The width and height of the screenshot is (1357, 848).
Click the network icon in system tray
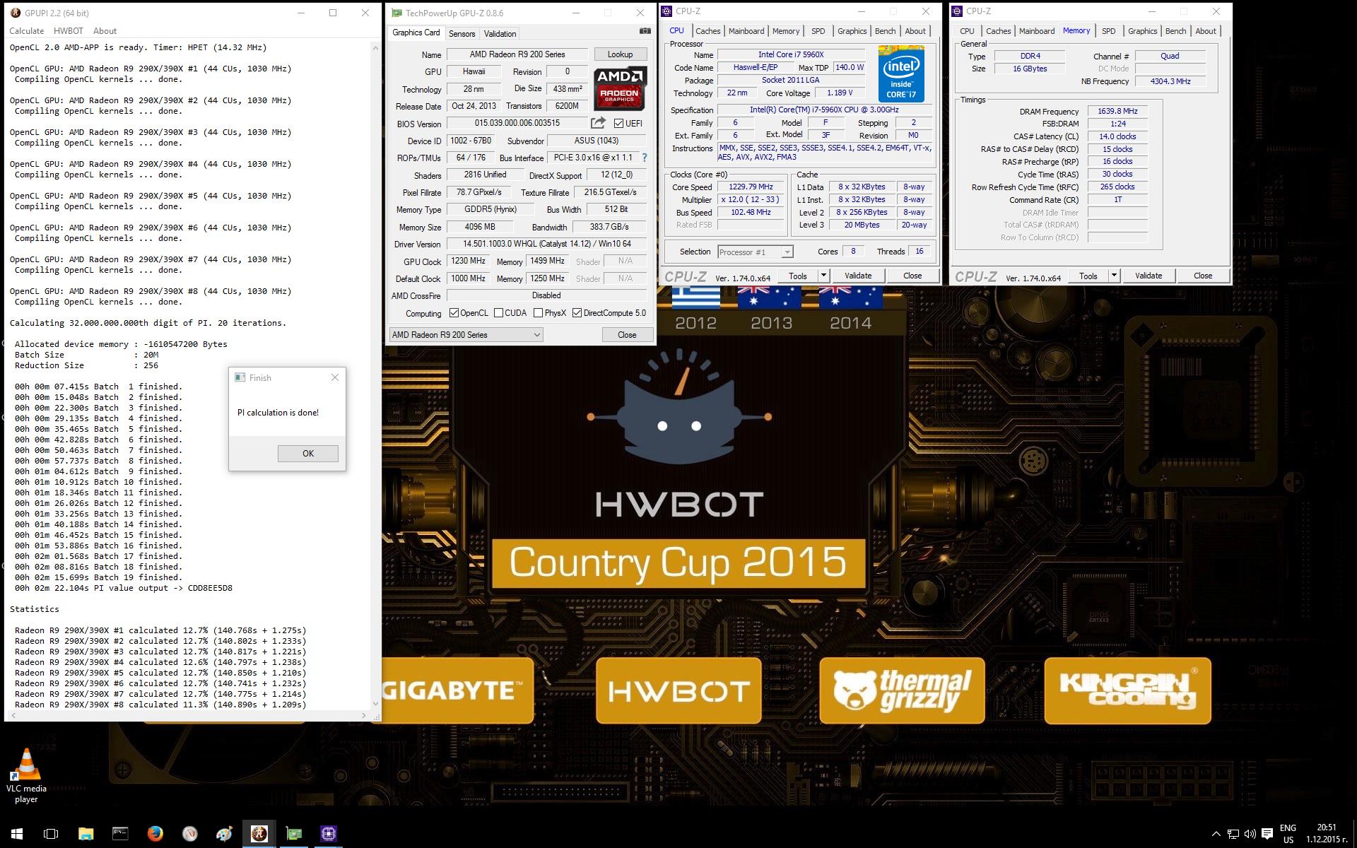tap(1233, 834)
